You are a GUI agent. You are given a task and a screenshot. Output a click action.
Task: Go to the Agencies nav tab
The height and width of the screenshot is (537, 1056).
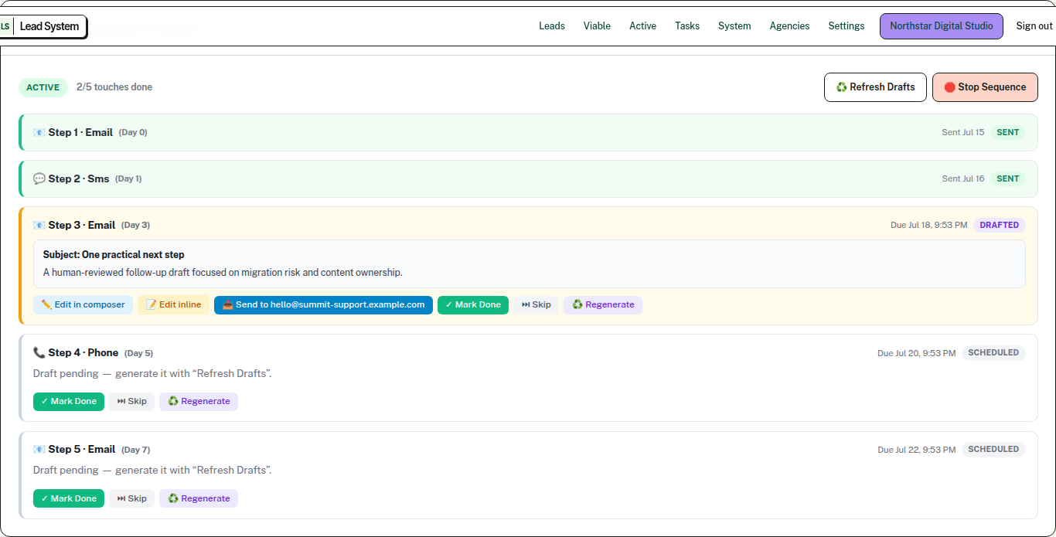[789, 26]
